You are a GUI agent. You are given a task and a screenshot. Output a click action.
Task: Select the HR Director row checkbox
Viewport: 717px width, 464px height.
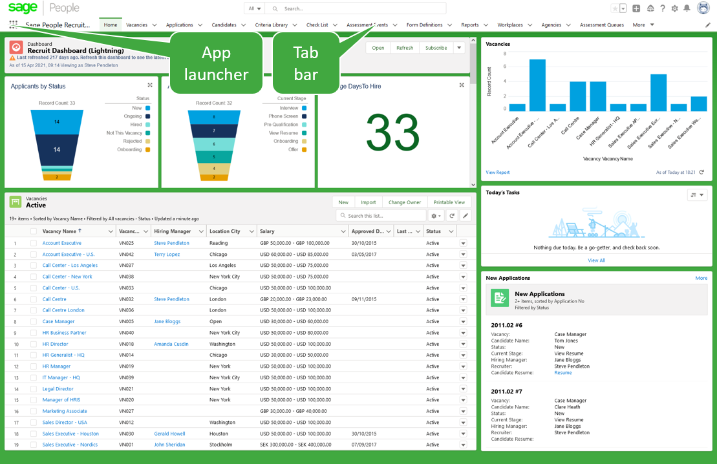tap(34, 344)
